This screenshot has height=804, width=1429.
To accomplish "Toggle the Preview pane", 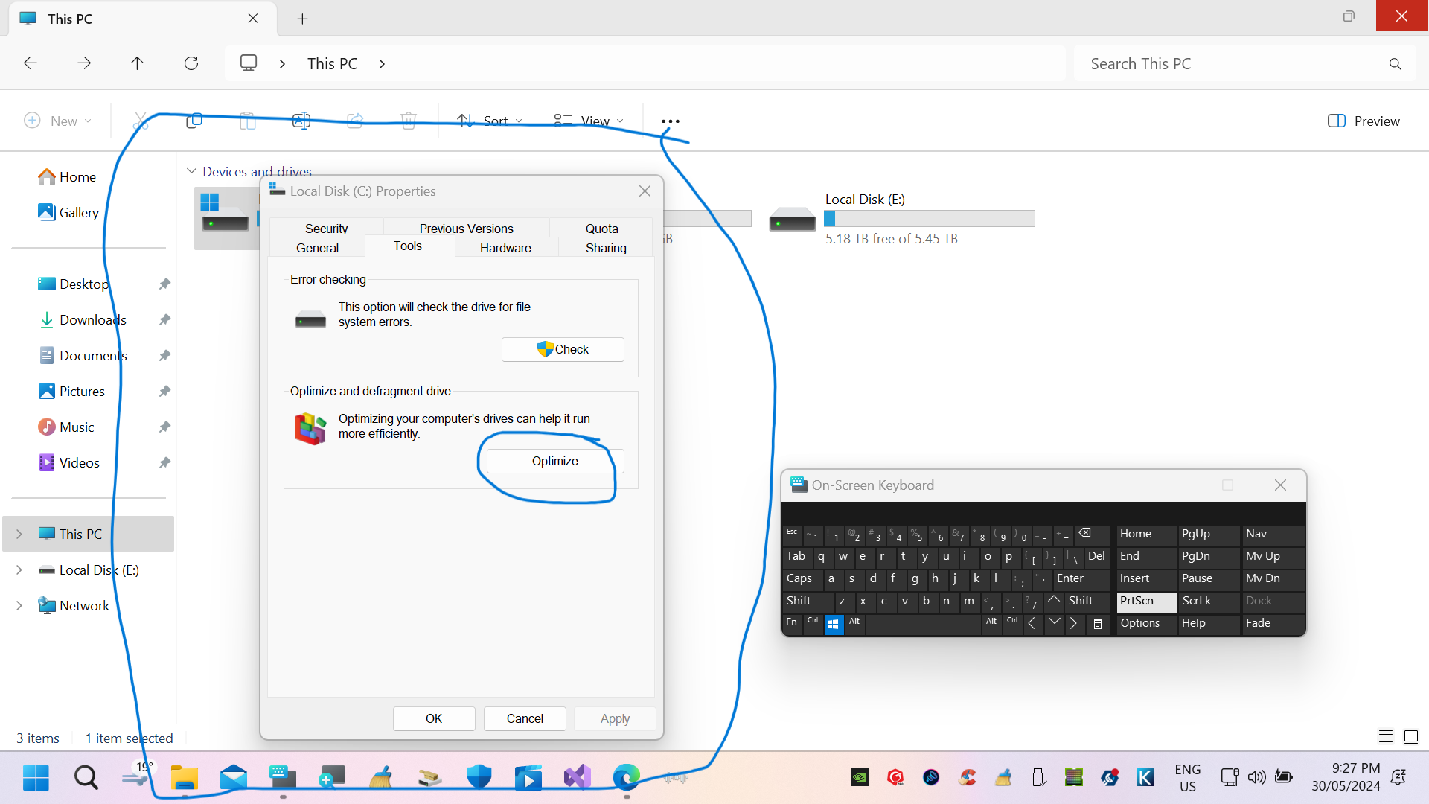I will 1364,121.
